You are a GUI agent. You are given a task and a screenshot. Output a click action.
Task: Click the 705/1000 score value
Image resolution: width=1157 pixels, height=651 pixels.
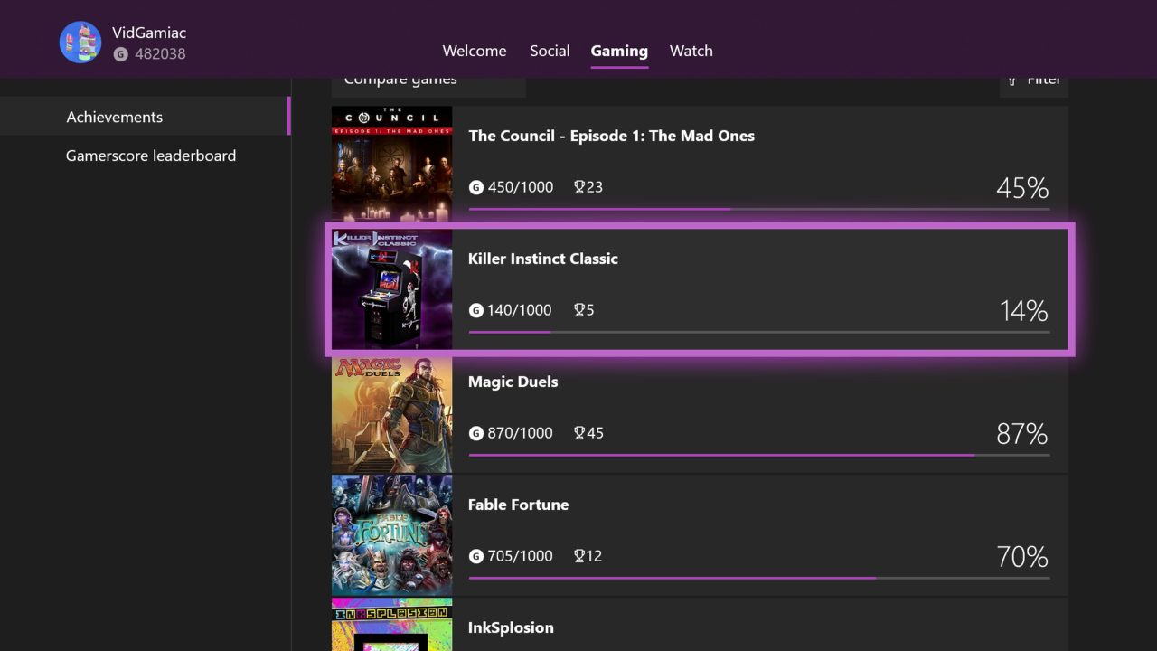(x=521, y=556)
